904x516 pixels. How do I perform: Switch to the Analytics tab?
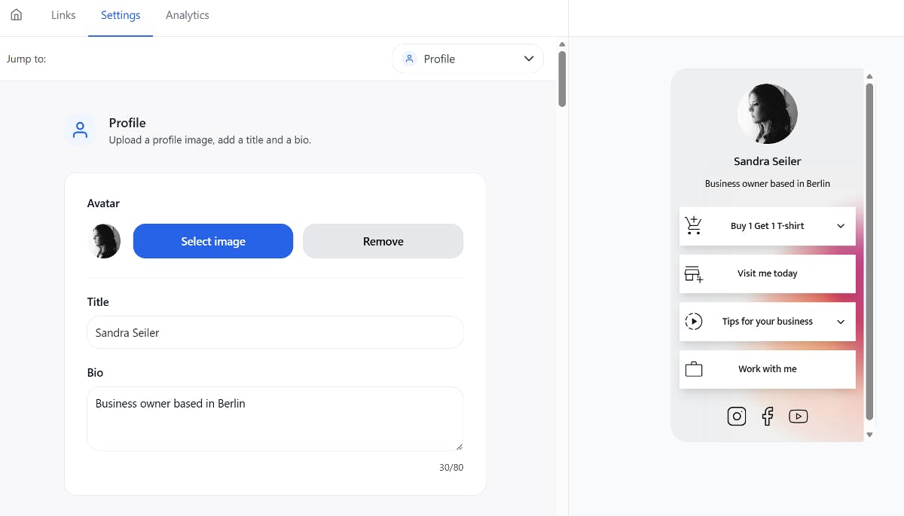point(187,14)
